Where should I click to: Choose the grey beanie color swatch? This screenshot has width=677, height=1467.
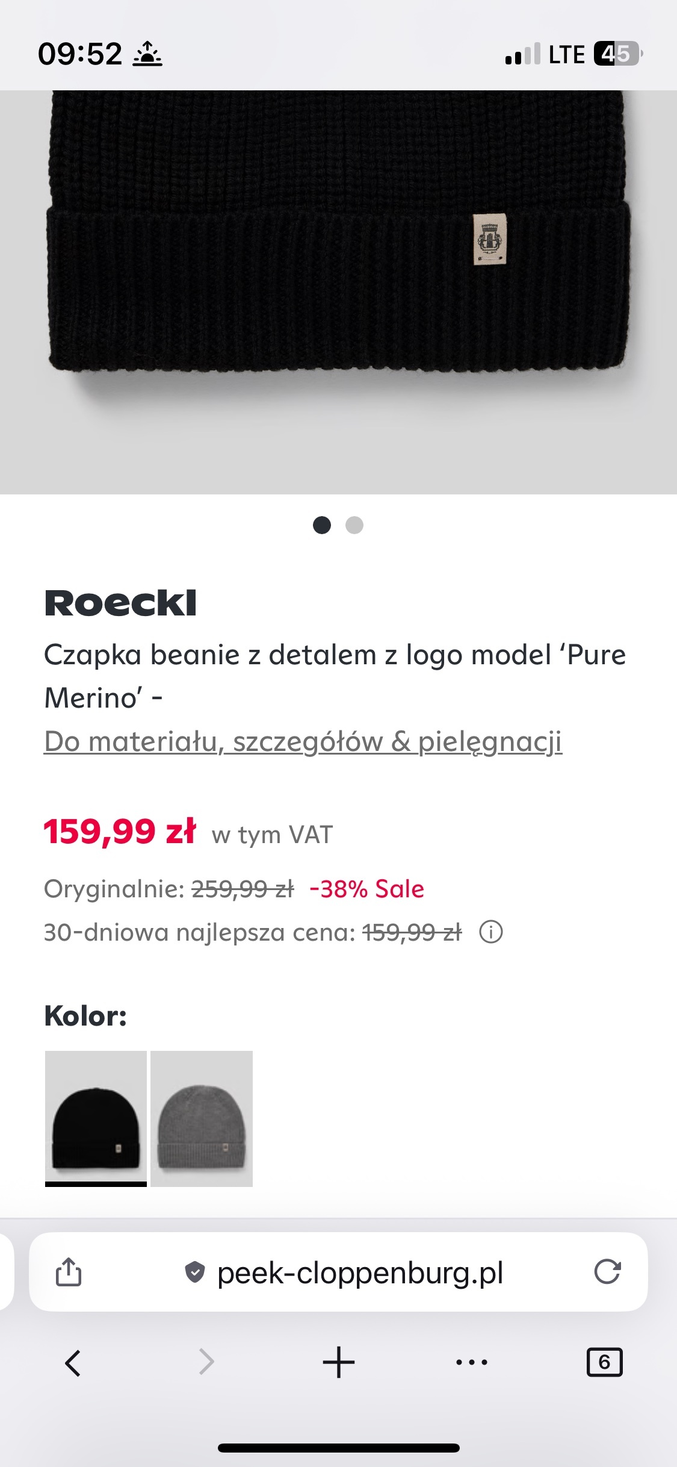(x=202, y=1118)
